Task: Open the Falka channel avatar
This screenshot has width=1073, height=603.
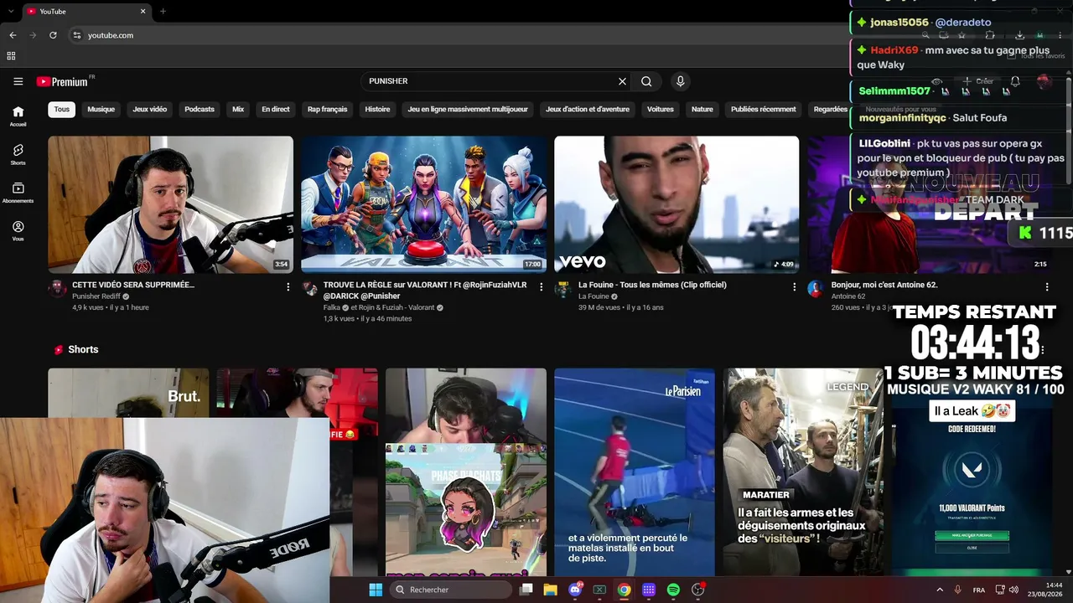Action: pyautogui.click(x=310, y=289)
